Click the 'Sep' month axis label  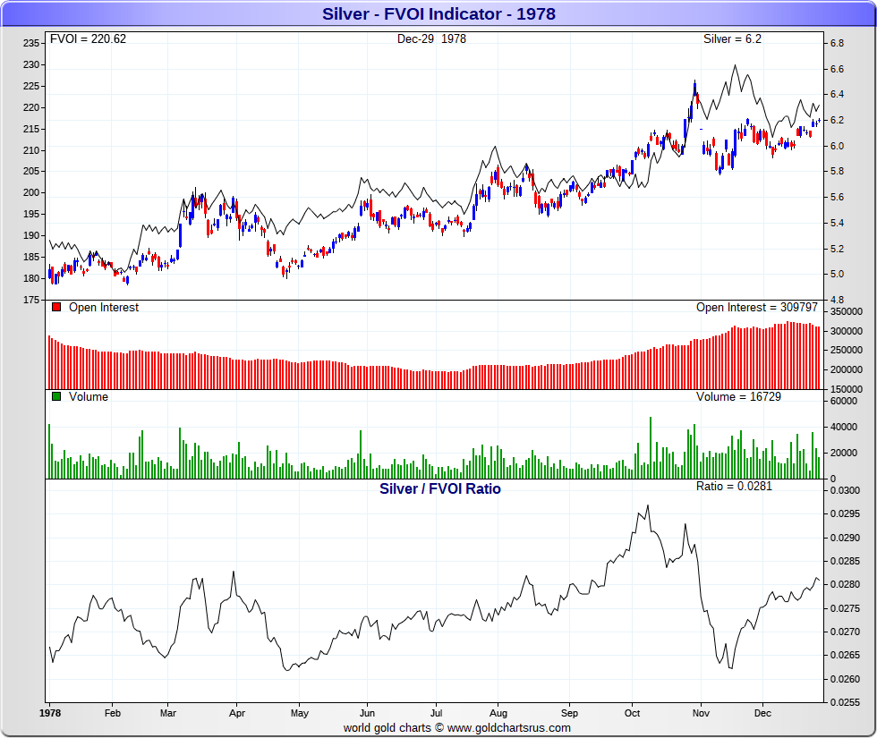coord(569,714)
